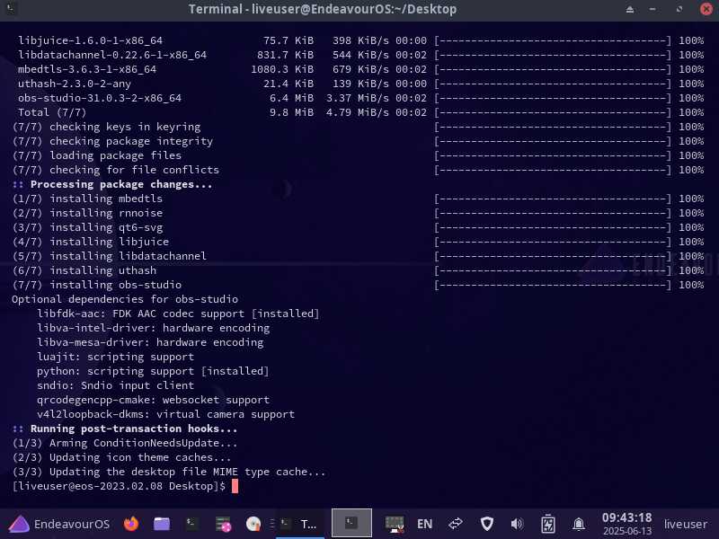The width and height of the screenshot is (719, 539).
Task: Click 'python: scripting support [installed]' line
Action: click(153, 371)
